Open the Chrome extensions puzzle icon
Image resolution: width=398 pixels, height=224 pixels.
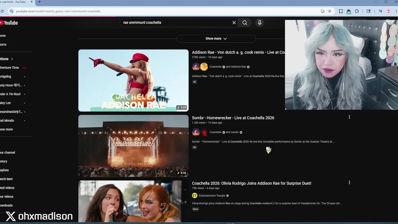pos(357,11)
